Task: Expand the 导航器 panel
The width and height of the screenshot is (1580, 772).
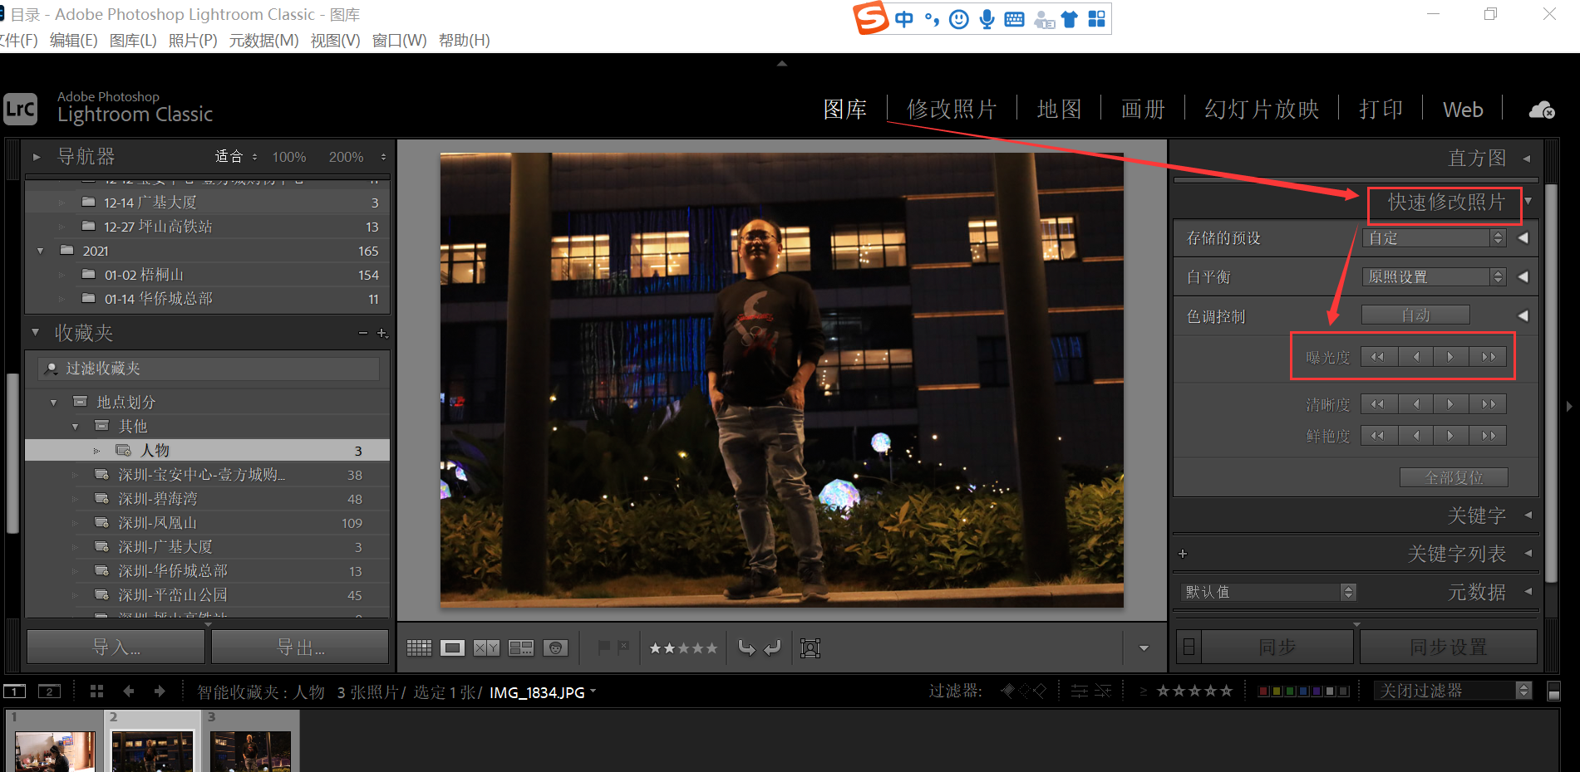Action: point(37,156)
